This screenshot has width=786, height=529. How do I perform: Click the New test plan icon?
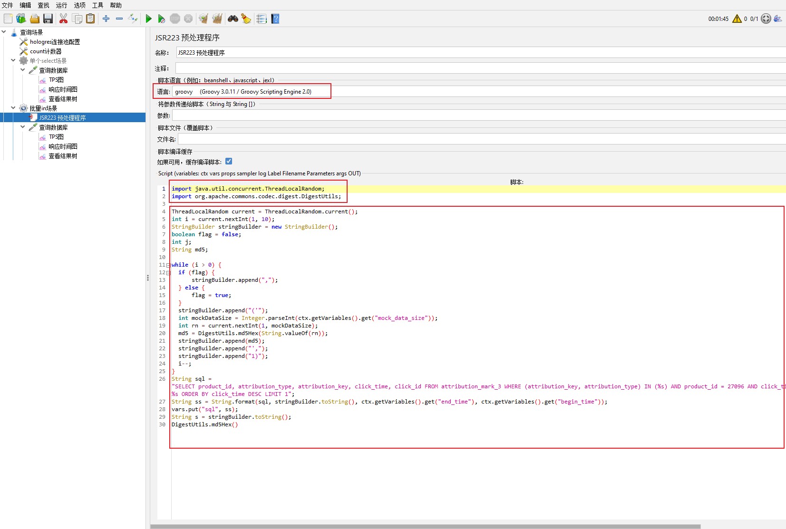[8, 19]
